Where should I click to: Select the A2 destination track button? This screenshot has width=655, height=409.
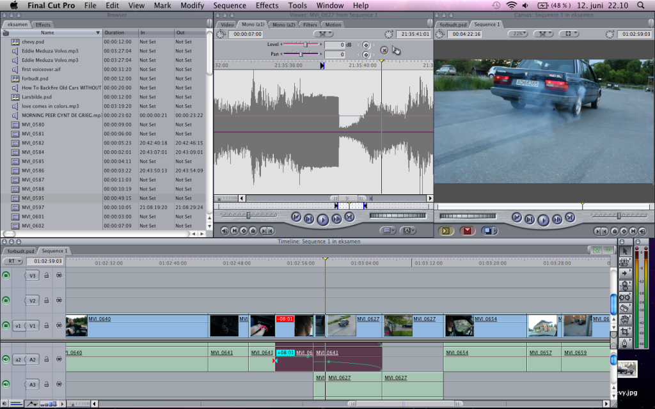coord(32,359)
